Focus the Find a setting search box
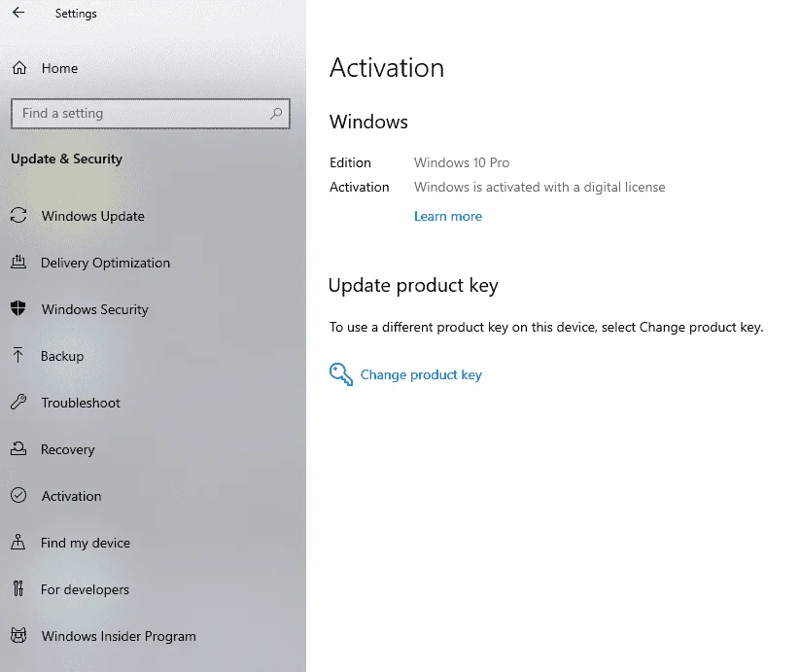Screen dimensions: 801x672 point(150,114)
